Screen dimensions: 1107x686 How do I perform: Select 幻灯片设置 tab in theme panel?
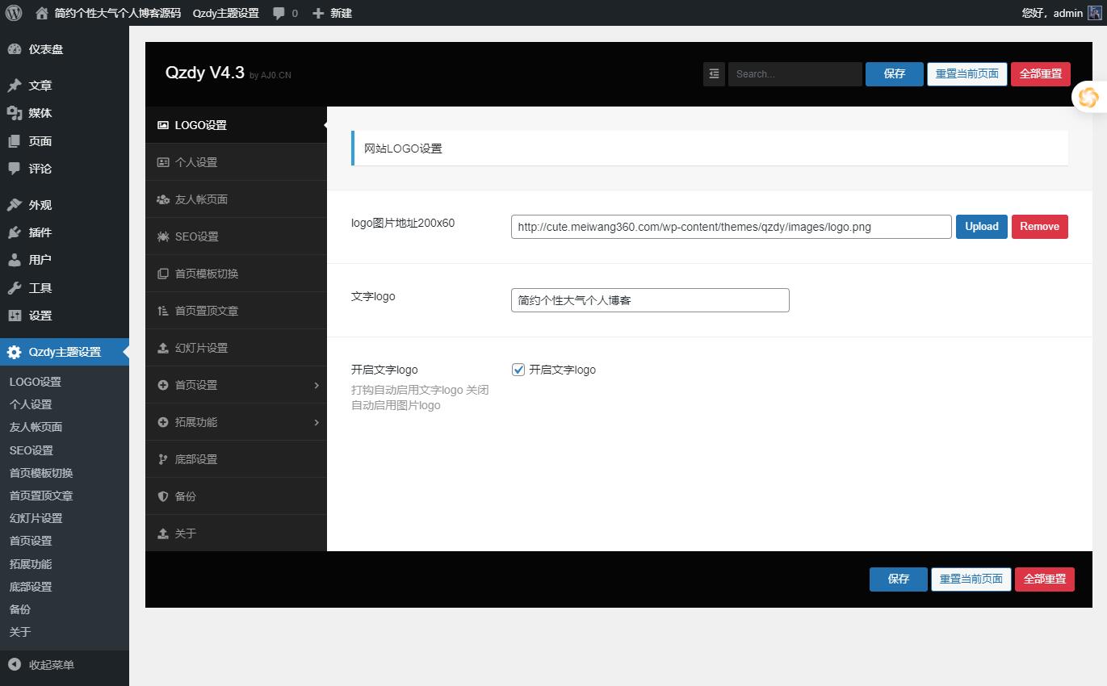(x=236, y=348)
